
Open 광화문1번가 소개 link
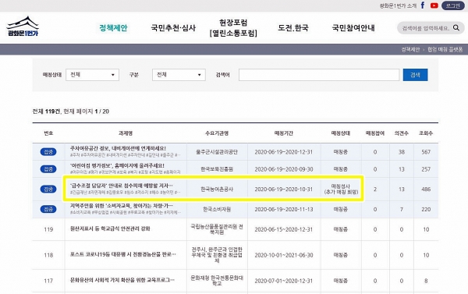pos(398,5)
